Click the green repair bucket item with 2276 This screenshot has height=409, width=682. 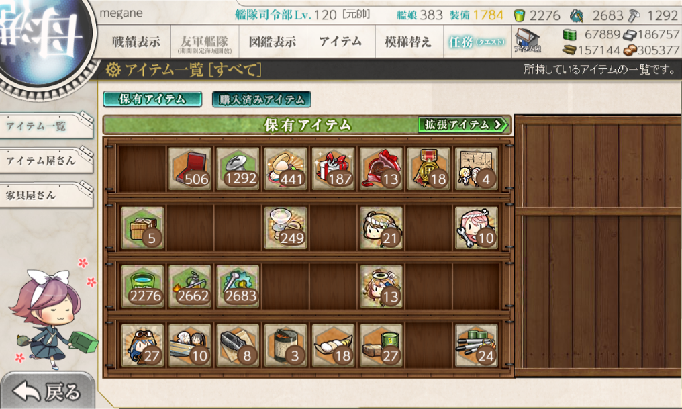(142, 287)
